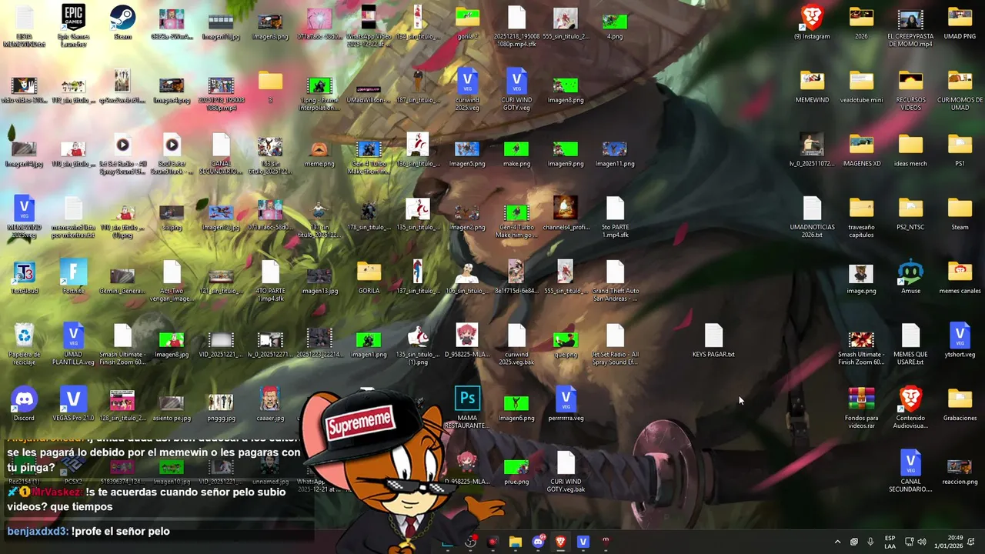Select the RECURSOS VIDEOS folder
The height and width of the screenshot is (554, 985).
coord(910,89)
